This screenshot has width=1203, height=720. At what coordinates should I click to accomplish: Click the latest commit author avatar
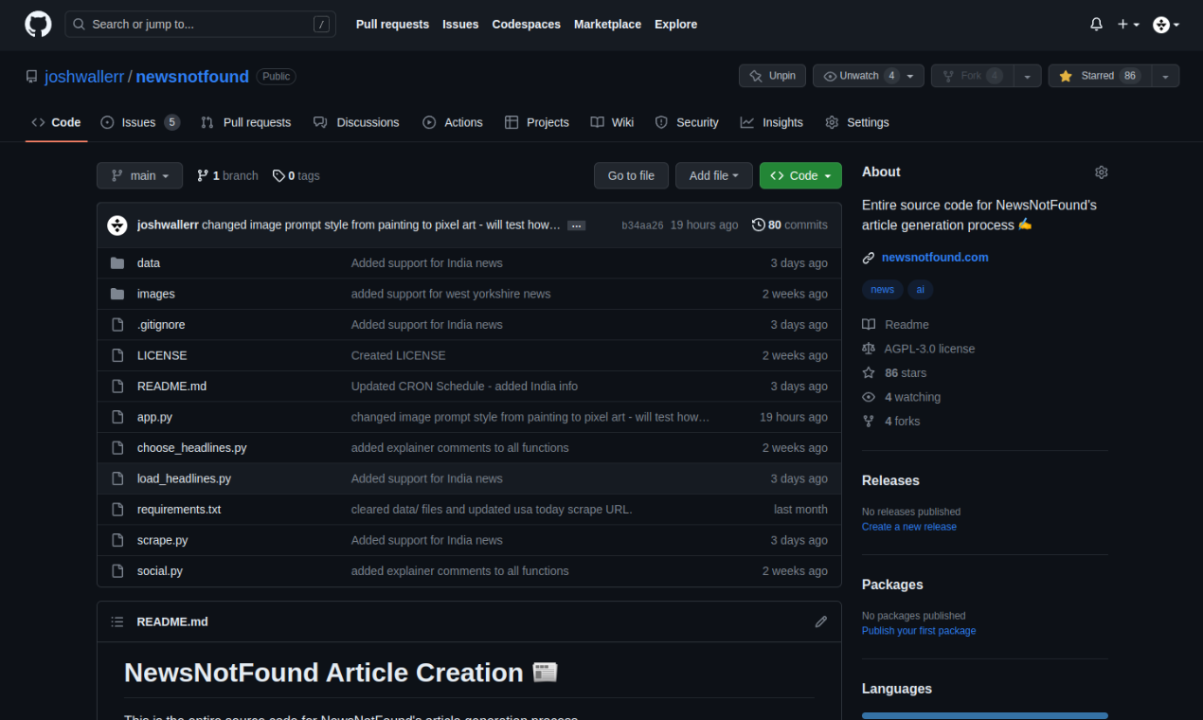tap(117, 225)
